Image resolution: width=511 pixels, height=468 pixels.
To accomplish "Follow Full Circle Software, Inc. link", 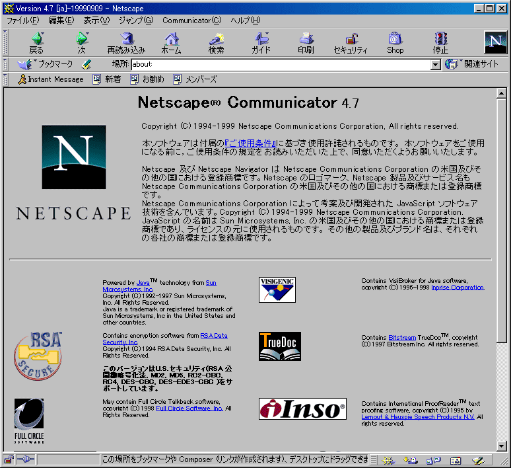I will coord(189,409).
